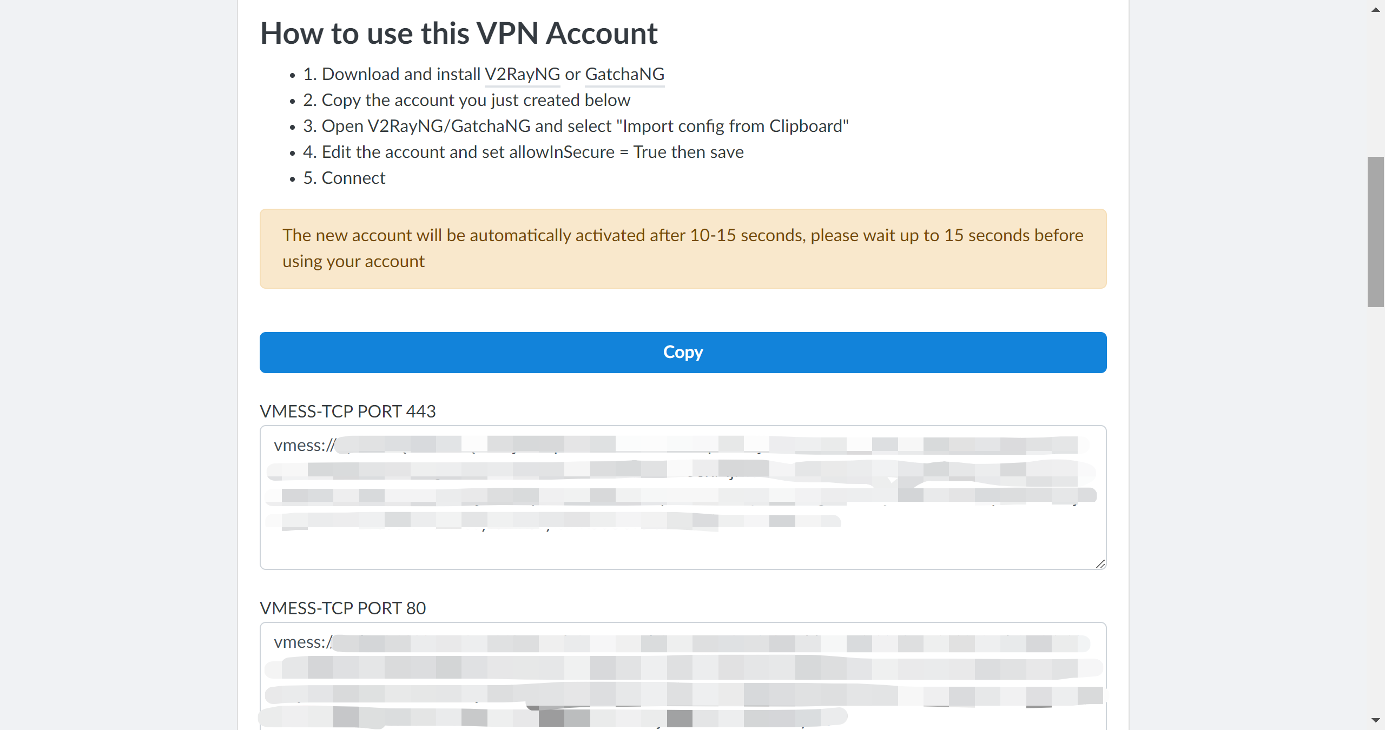Click the blue Copy button
The image size is (1385, 730).
tap(683, 352)
